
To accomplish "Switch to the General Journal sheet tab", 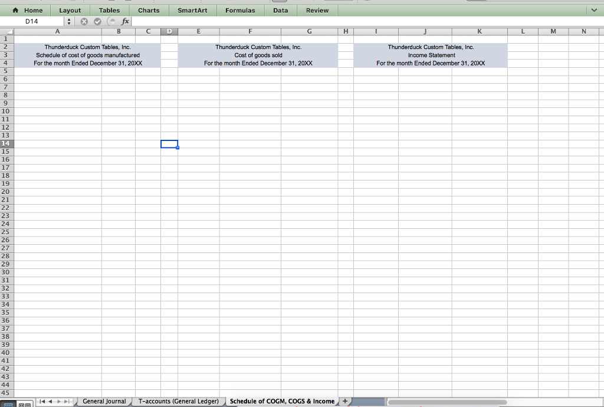I will pyautogui.click(x=104, y=401).
